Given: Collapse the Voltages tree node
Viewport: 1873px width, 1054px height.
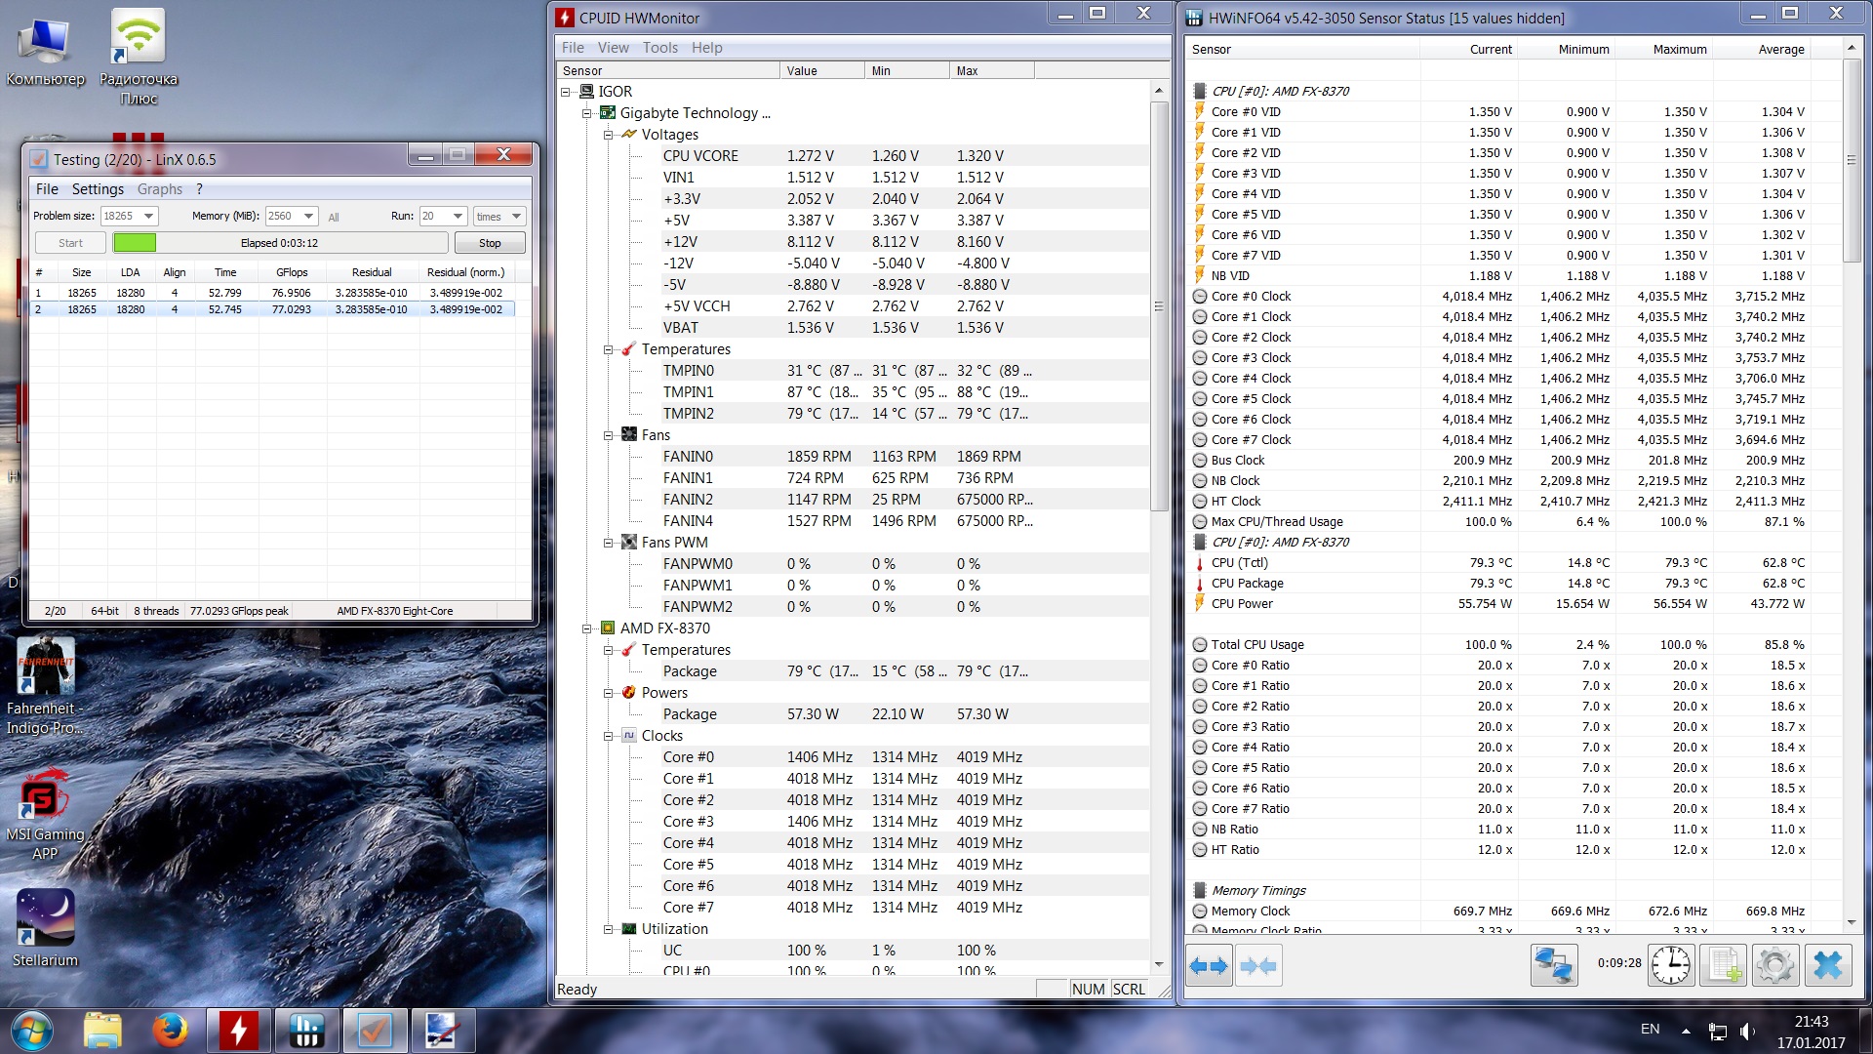Looking at the screenshot, I should [608, 135].
